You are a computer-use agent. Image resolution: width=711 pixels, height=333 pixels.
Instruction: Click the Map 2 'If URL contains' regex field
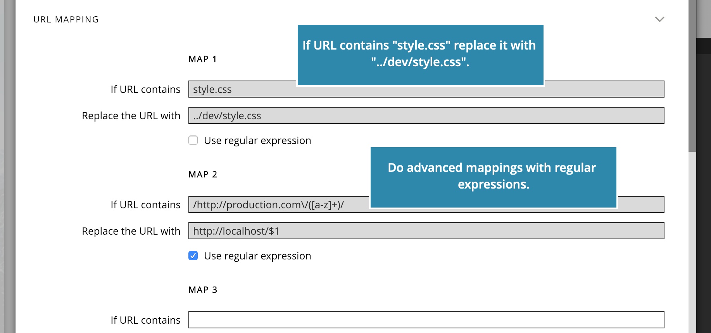tap(426, 204)
